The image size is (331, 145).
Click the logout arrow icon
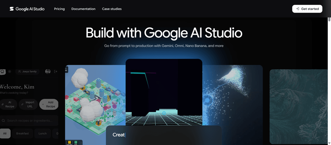tap(55, 72)
